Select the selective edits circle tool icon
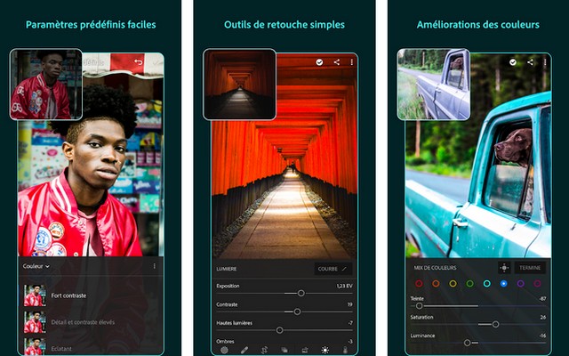This screenshot has height=356, width=569. [x=224, y=350]
